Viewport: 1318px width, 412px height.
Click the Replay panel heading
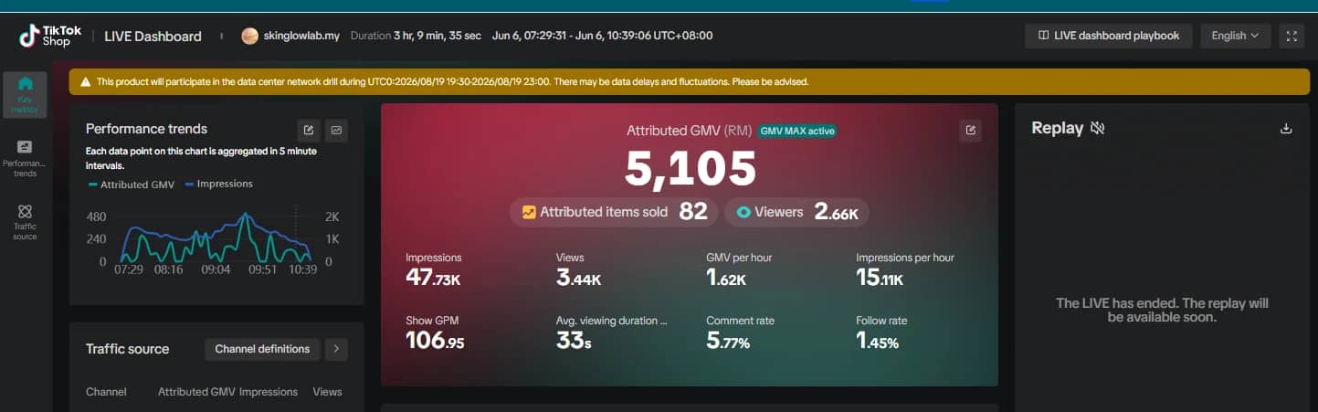coord(1057,128)
